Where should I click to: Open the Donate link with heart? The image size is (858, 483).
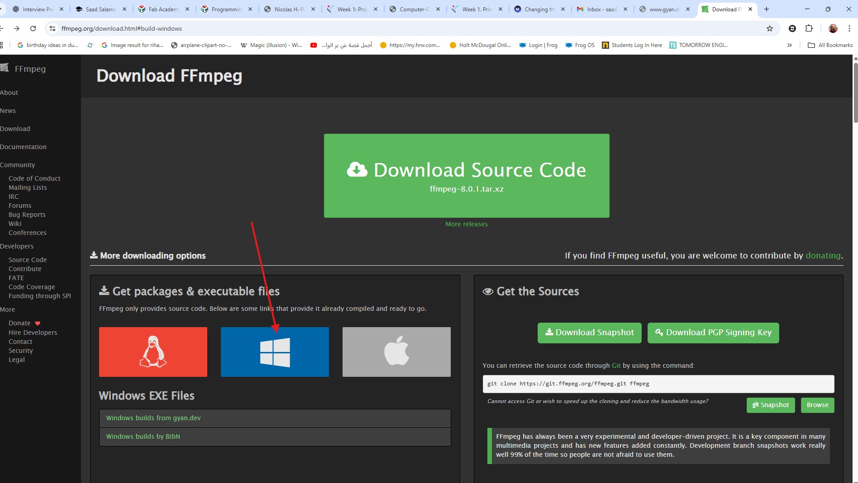[x=24, y=323]
